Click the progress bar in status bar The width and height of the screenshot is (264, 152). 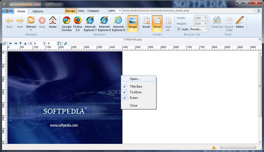(x=238, y=147)
